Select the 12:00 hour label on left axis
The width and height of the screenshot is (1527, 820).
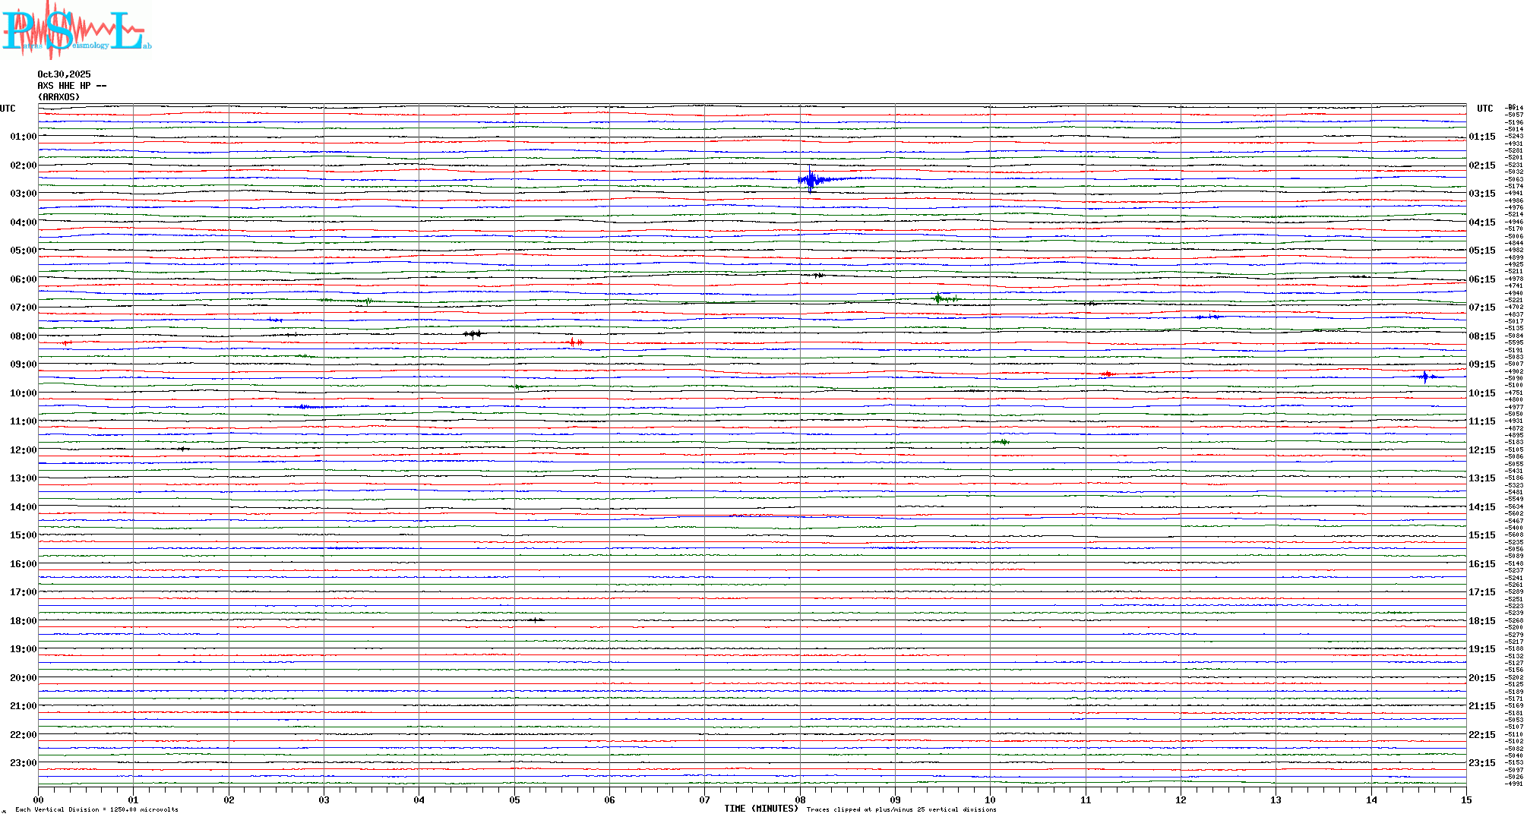[23, 450]
